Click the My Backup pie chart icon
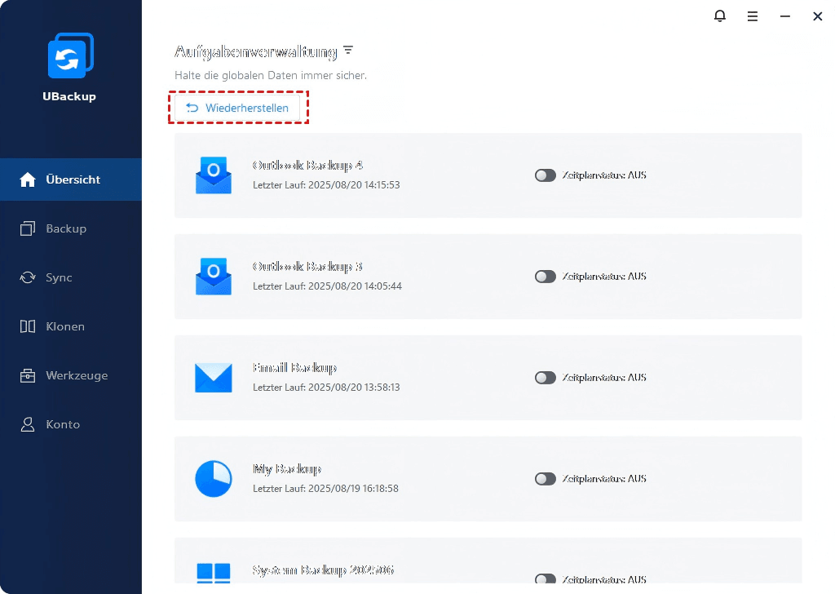835x594 pixels. tap(214, 479)
